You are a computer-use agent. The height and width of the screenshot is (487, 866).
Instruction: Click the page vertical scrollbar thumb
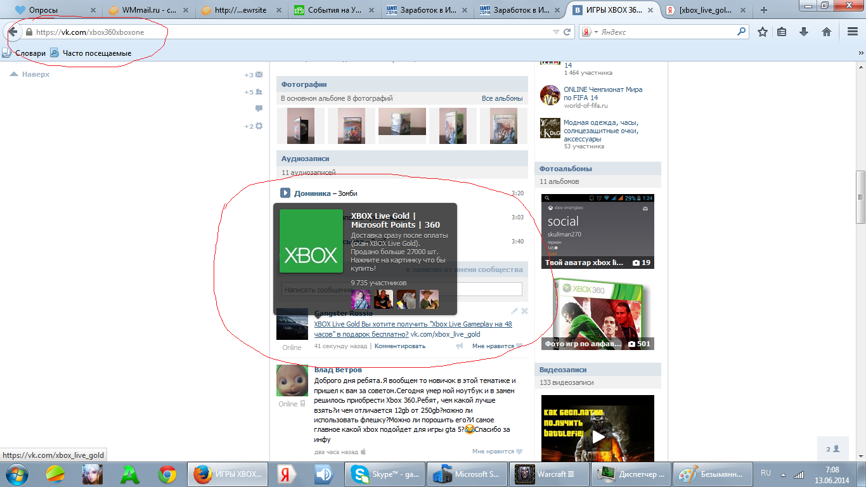[x=860, y=197]
